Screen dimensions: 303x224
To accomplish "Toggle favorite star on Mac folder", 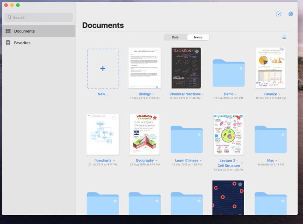I will coord(283,134).
